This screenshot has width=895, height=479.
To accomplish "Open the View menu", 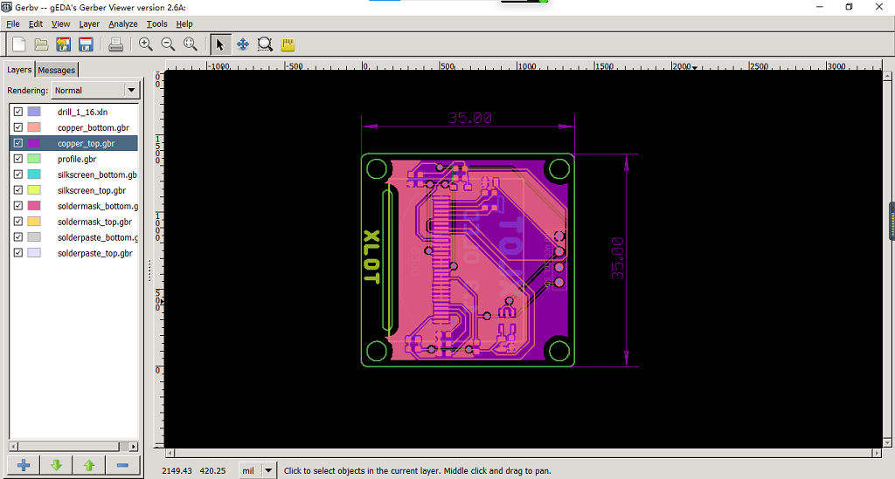I will (x=60, y=24).
